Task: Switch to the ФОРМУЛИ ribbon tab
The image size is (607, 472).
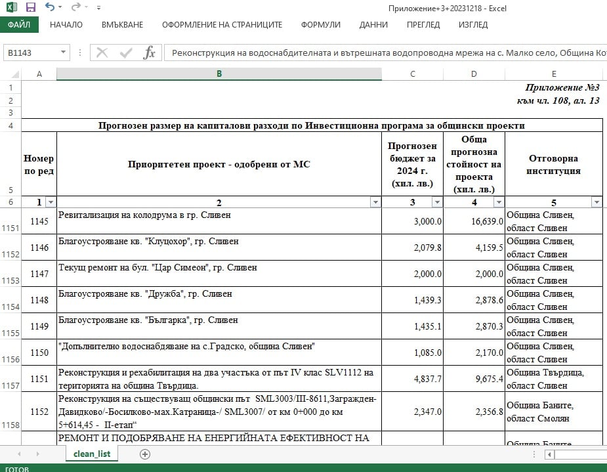Action: point(320,25)
